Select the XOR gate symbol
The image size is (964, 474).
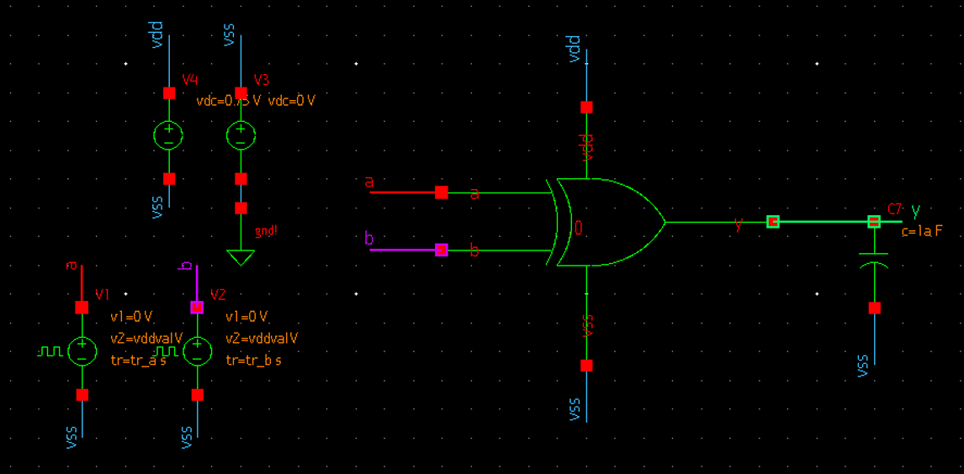606,222
